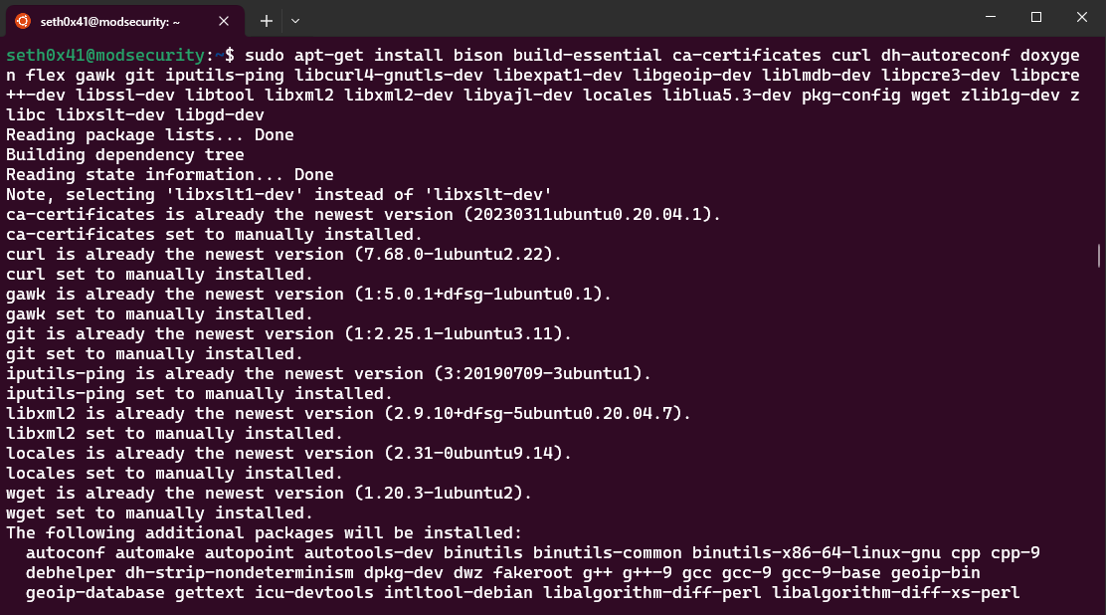Open a new terminal tab with the plus icon

pyautogui.click(x=266, y=20)
